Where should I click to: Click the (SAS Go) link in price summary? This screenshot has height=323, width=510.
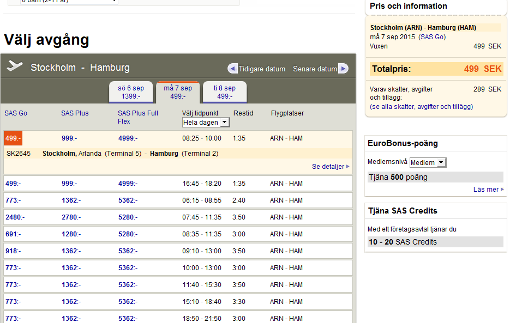432,36
